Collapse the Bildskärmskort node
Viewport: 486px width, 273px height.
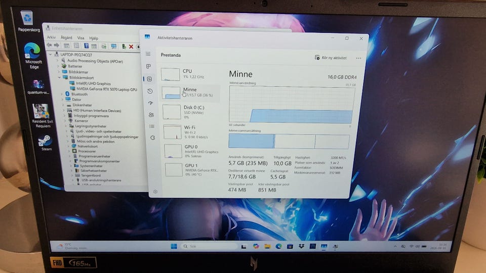tap(59, 77)
